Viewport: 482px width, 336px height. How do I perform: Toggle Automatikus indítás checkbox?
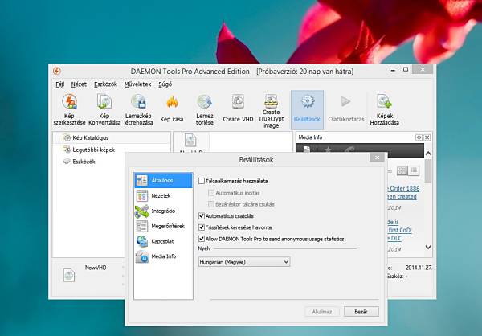pyautogui.click(x=211, y=193)
